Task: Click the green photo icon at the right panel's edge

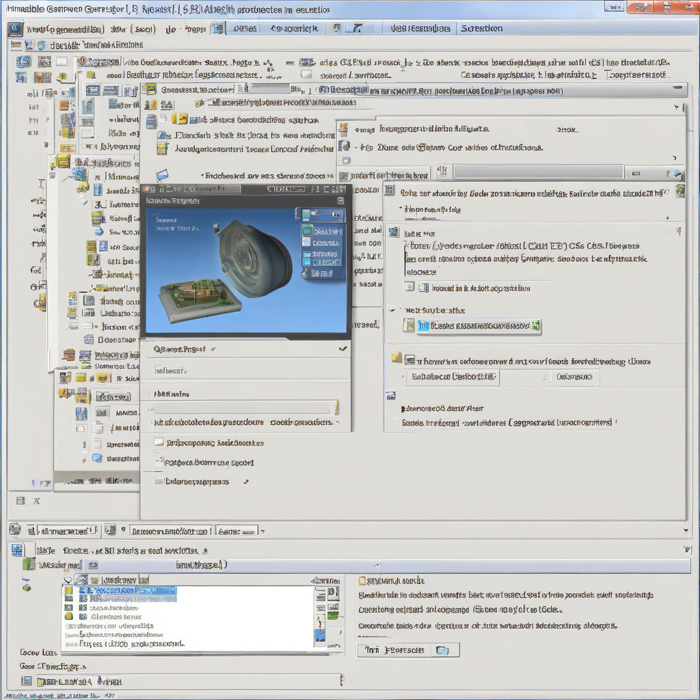Action: point(680,191)
